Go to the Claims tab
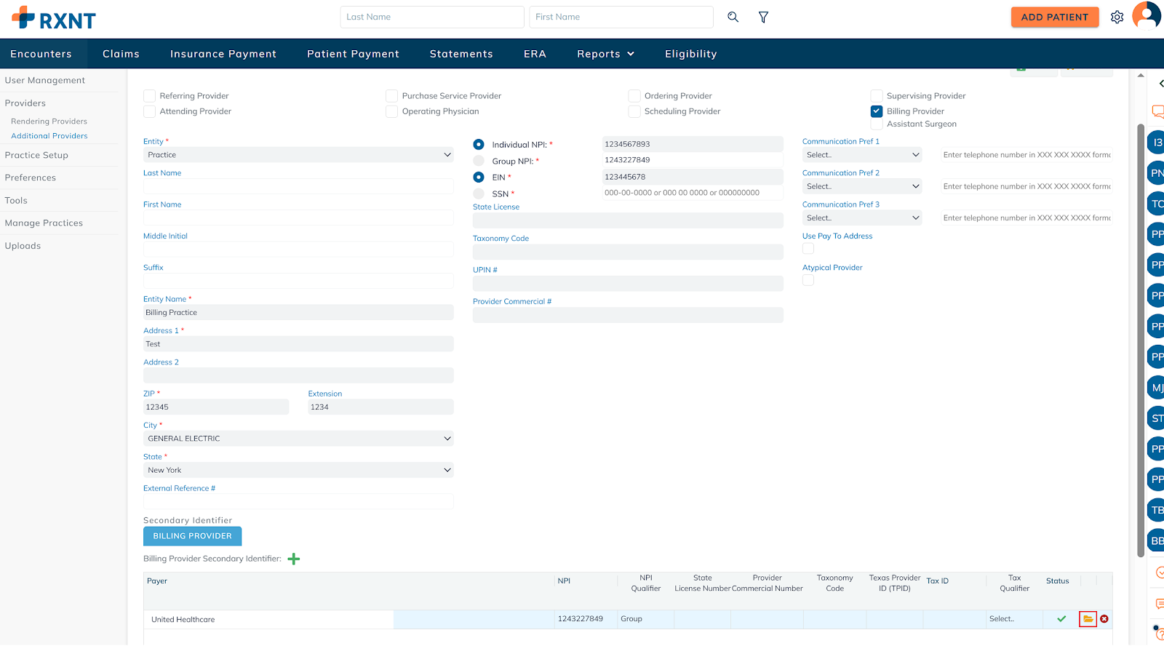1164x646 pixels. 121,54
